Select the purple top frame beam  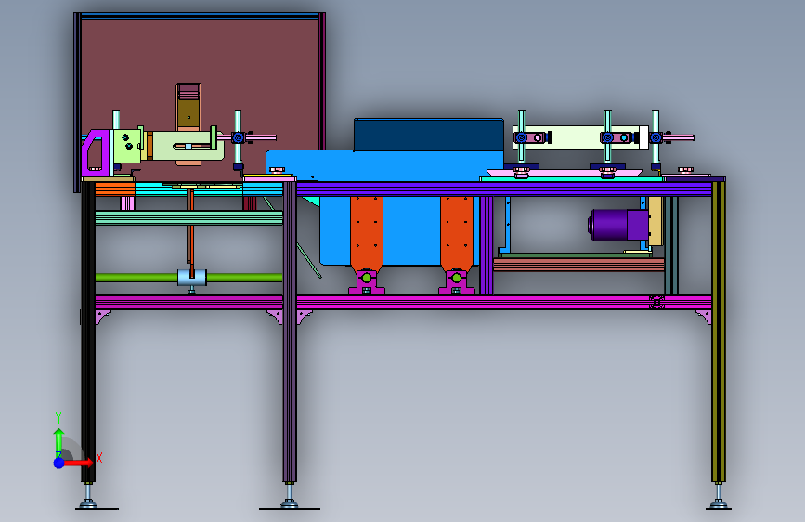pyautogui.click(x=503, y=189)
